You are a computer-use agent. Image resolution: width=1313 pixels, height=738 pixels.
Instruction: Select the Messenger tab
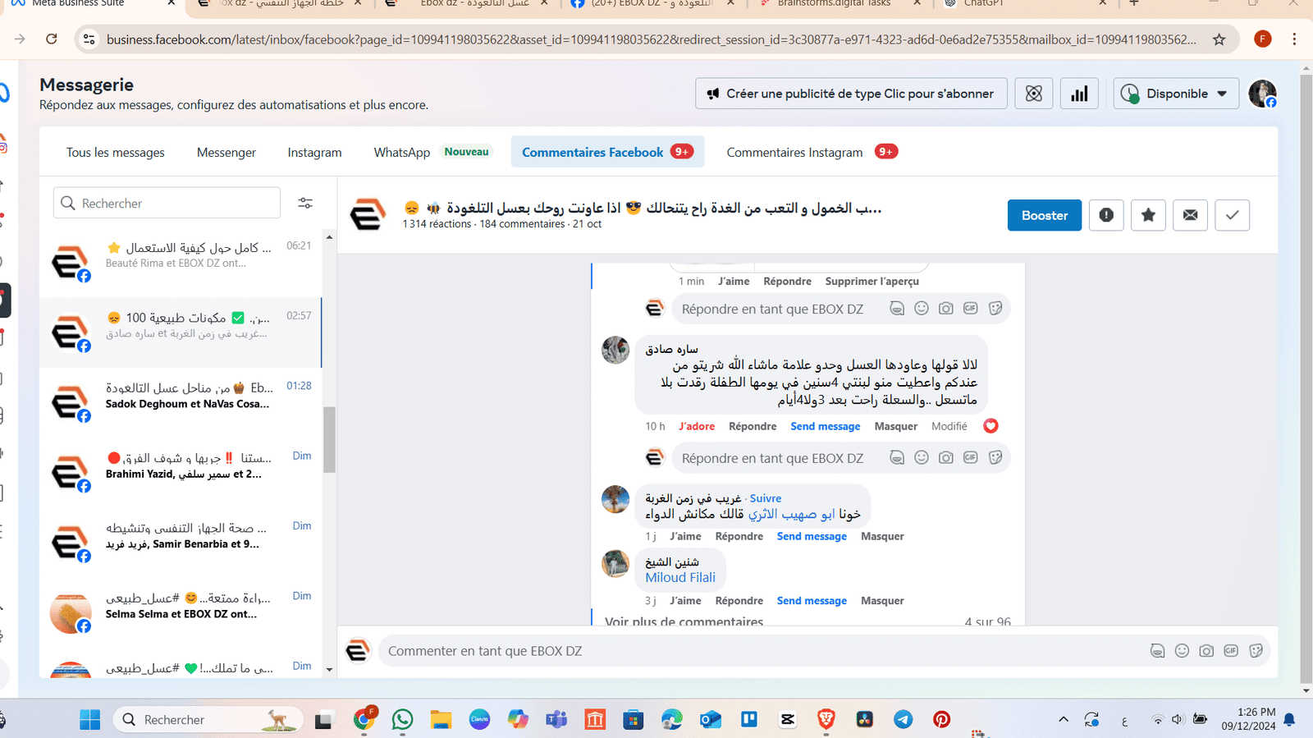(x=226, y=153)
